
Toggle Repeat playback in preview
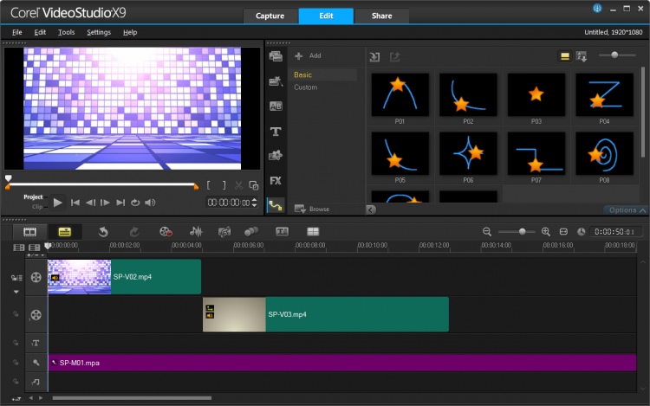[135, 203]
